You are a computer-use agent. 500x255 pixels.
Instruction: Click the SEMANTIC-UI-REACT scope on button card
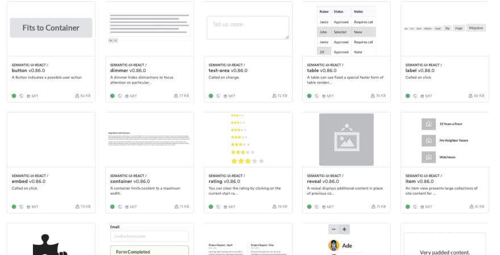click(x=29, y=65)
